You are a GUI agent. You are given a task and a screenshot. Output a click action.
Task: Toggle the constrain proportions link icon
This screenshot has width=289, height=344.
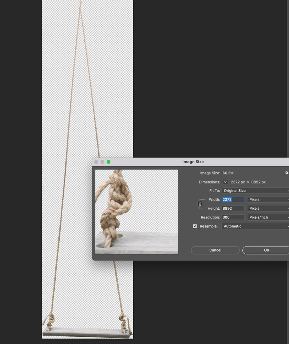click(x=200, y=204)
